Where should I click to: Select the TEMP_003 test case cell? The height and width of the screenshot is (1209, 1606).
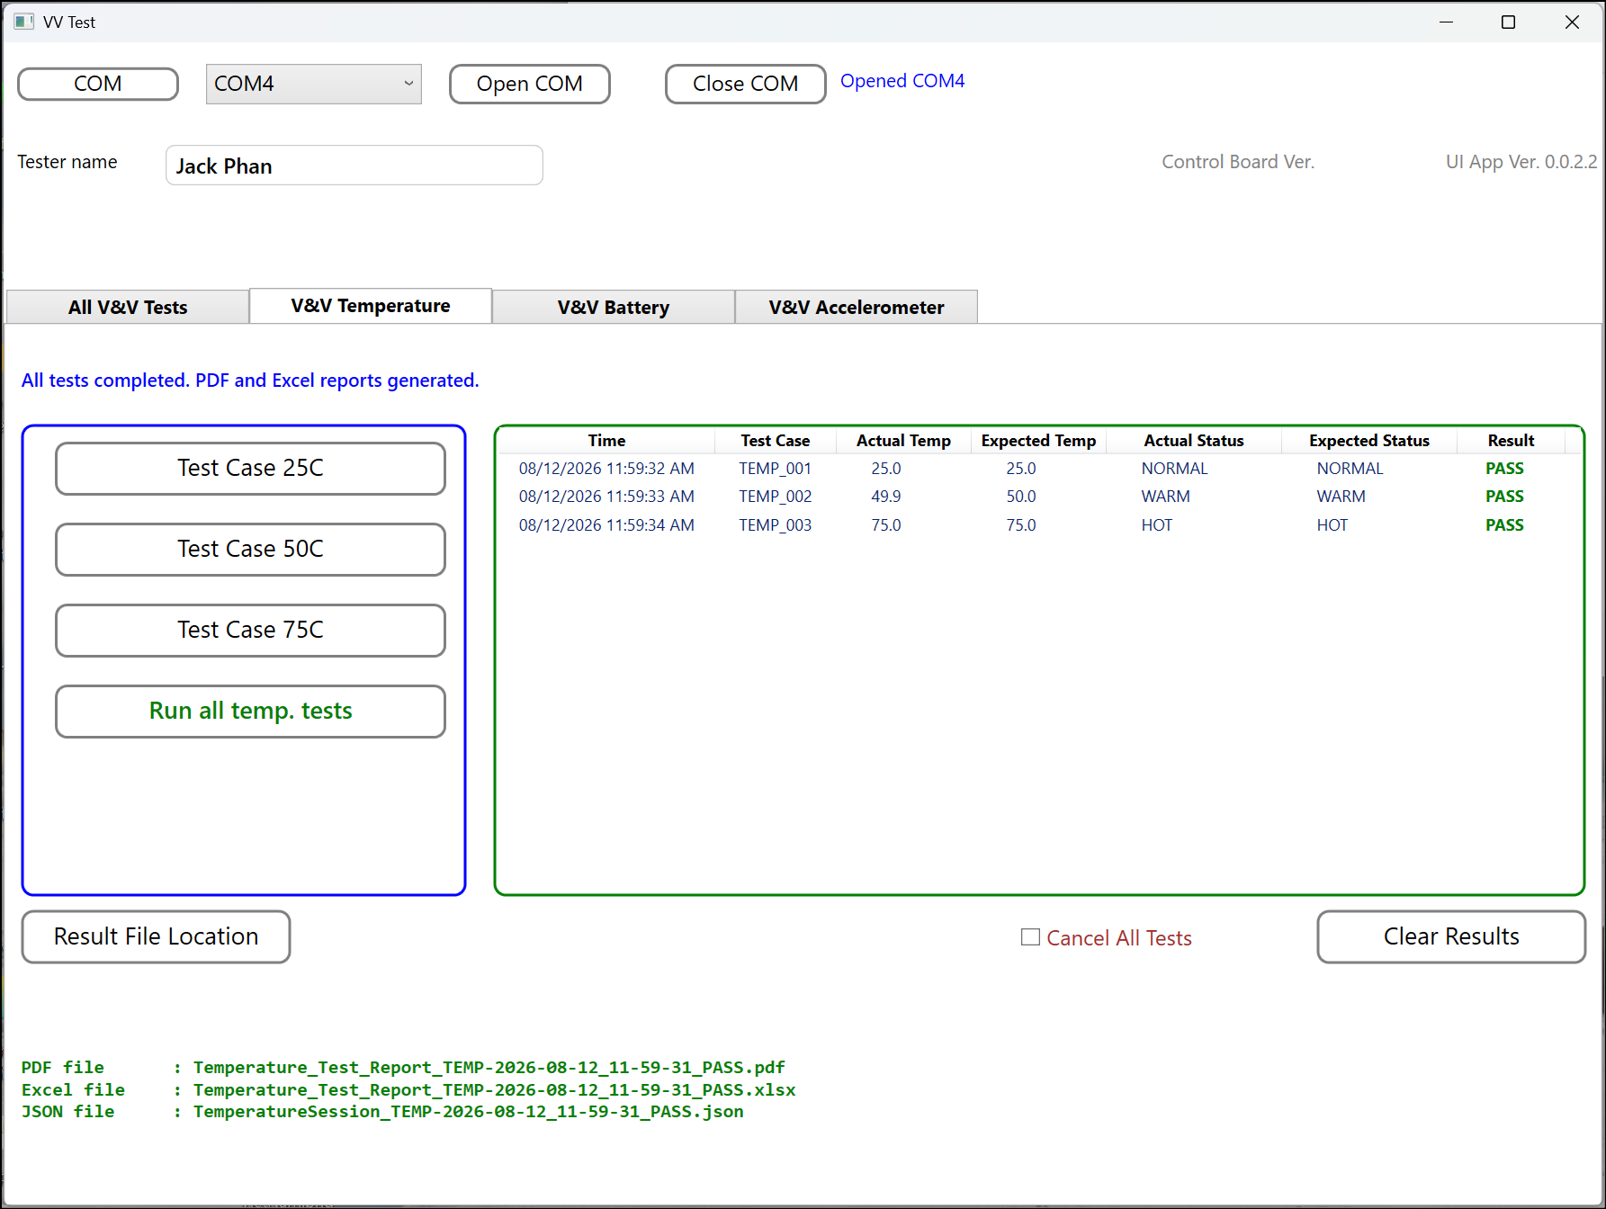point(776,525)
